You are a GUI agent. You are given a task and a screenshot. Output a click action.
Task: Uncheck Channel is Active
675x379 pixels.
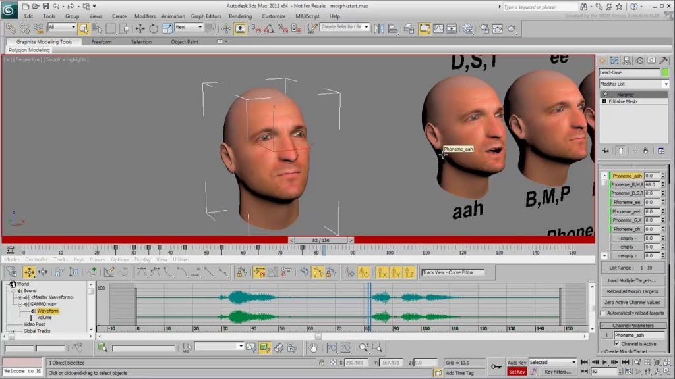(616, 343)
